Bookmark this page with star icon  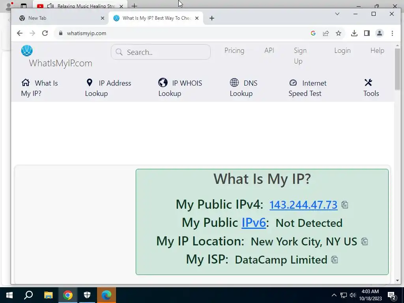pyautogui.click(x=338, y=33)
